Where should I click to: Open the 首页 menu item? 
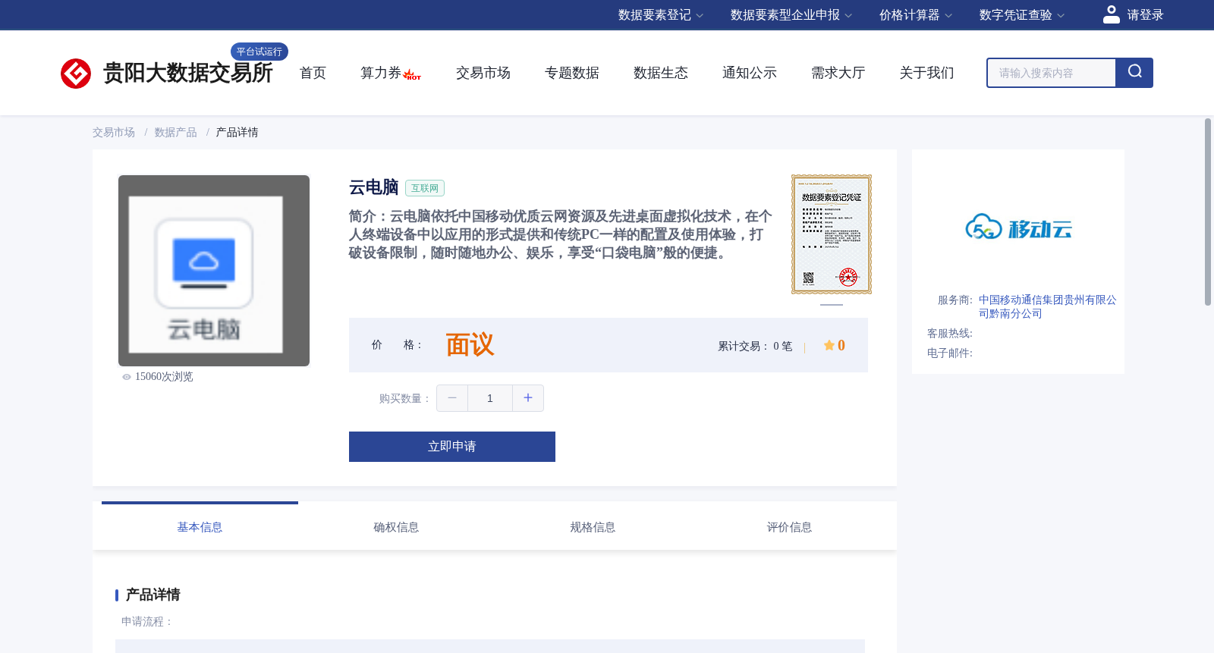tap(313, 73)
